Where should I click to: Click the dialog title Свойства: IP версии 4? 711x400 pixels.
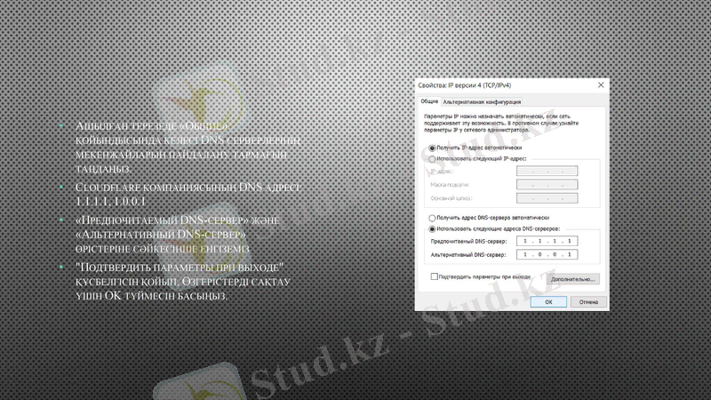click(x=464, y=85)
